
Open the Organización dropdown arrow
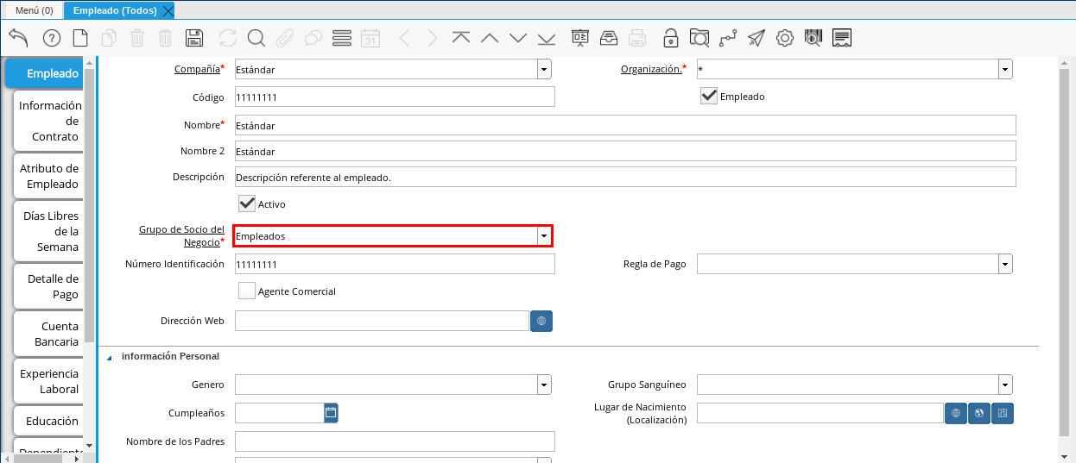click(1005, 69)
